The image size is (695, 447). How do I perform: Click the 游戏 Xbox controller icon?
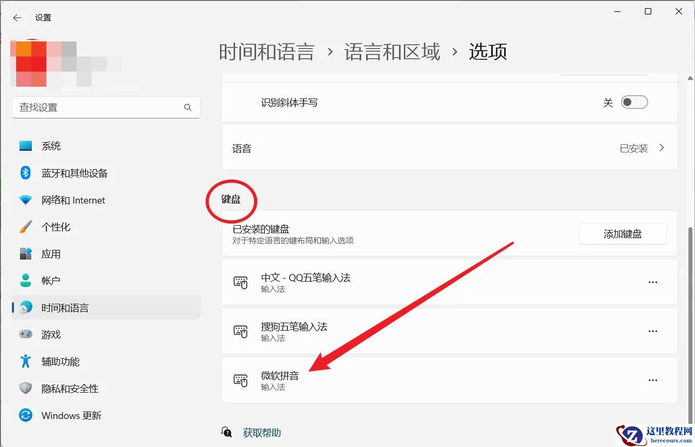coord(25,334)
